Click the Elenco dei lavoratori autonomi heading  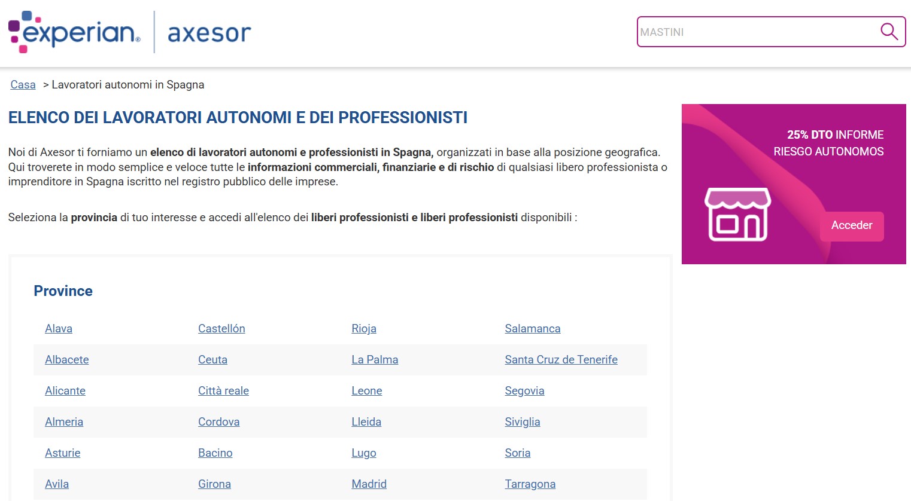click(238, 118)
